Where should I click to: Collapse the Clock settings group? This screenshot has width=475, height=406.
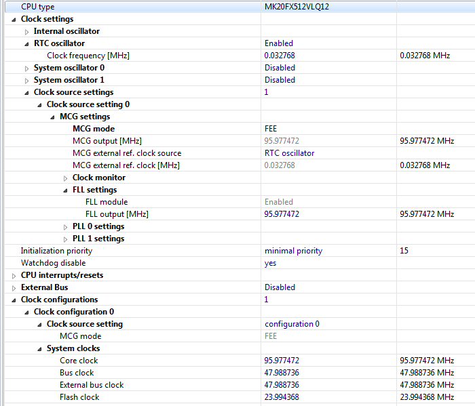(x=14, y=20)
